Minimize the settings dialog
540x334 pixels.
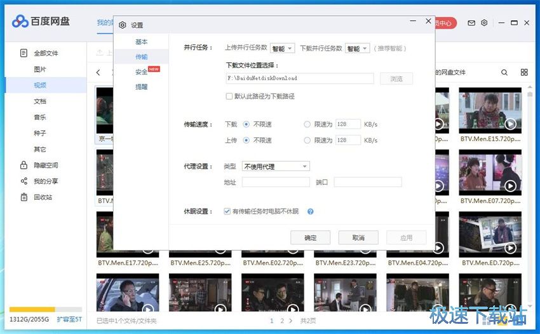[413, 21]
